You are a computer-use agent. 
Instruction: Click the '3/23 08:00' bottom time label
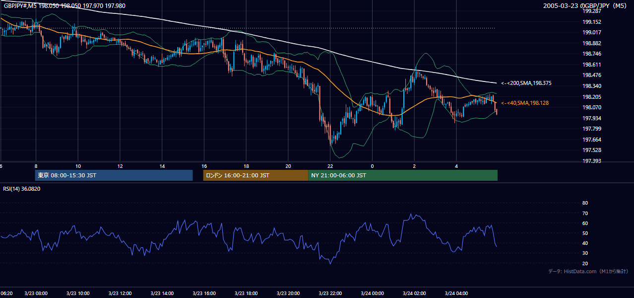click(x=36, y=293)
